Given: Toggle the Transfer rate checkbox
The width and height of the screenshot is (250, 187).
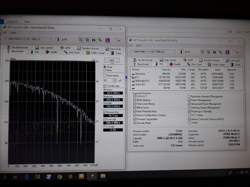Looking at the screenshot, I should coord(105,86).
